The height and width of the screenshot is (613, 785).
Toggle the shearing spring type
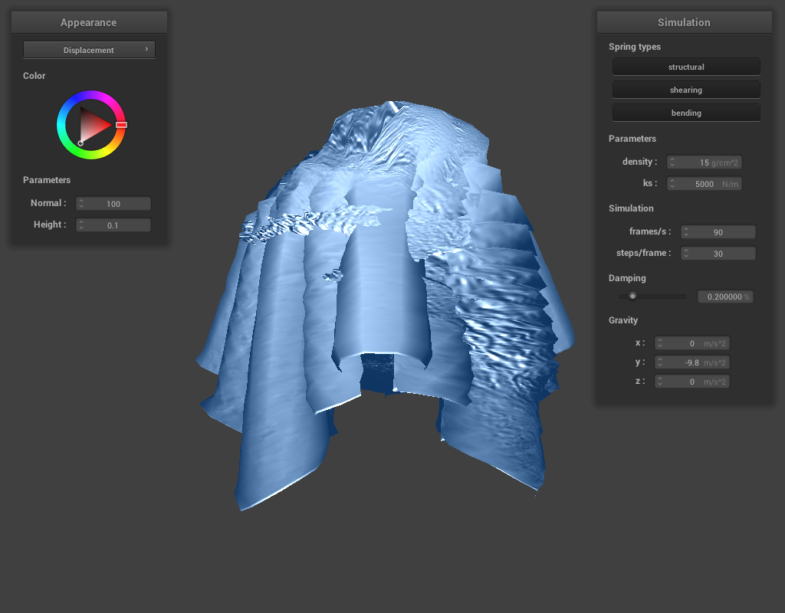tap(685, 90)
